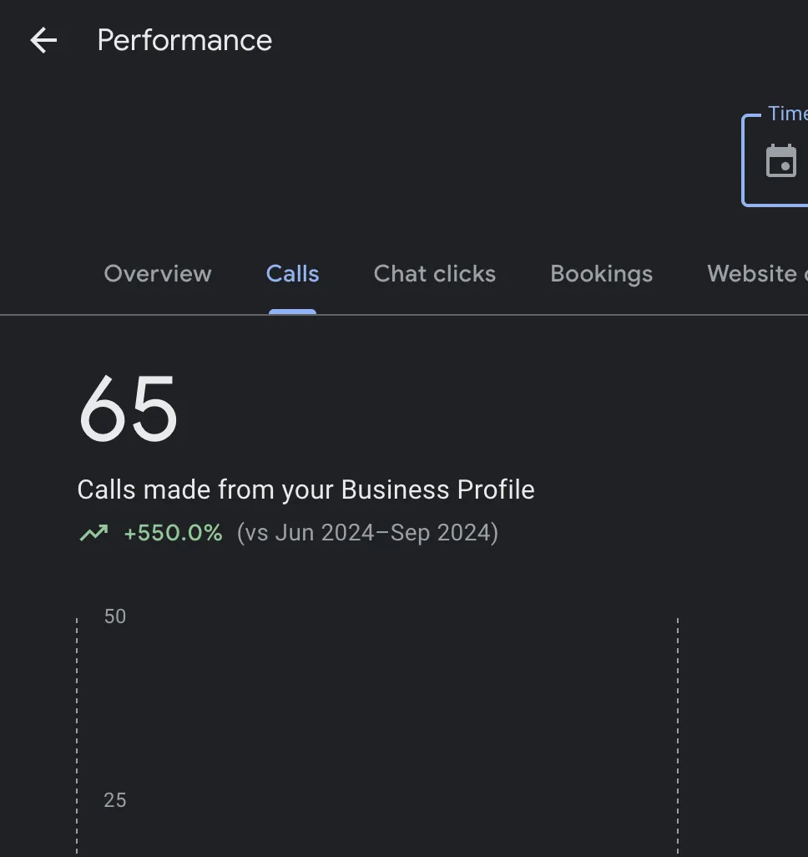This screenshot has width=808, height=857.
Task: Select the Calls tab
Action: click(292, 274)
